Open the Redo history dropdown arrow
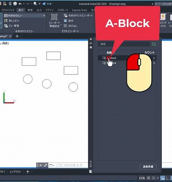Image resolution: width=172 pixels, height=182 pixels. click(x=31, y=4)
